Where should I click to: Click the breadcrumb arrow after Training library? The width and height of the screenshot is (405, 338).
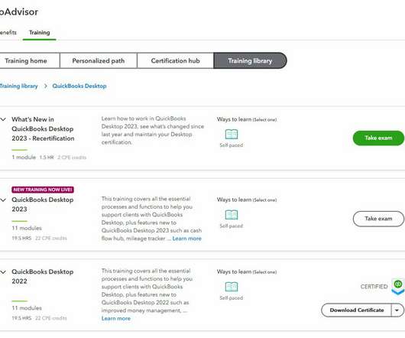tap(46, 86)
